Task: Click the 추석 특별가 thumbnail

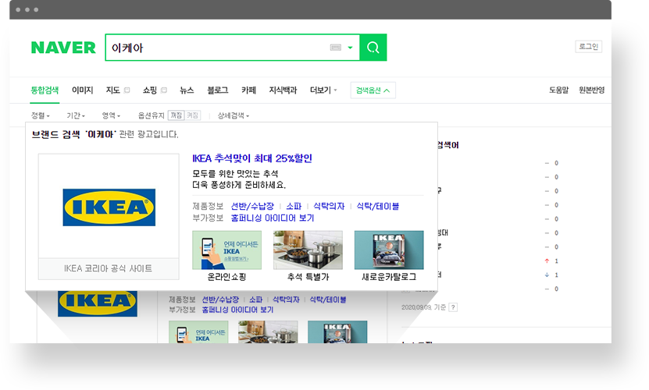Action: point(308,250)
